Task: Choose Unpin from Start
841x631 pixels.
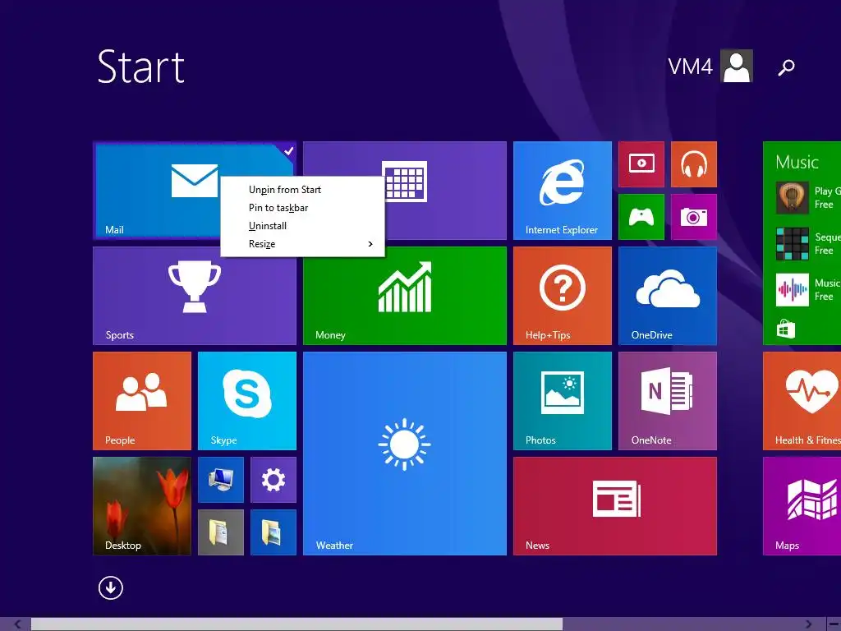Action: 302,190
